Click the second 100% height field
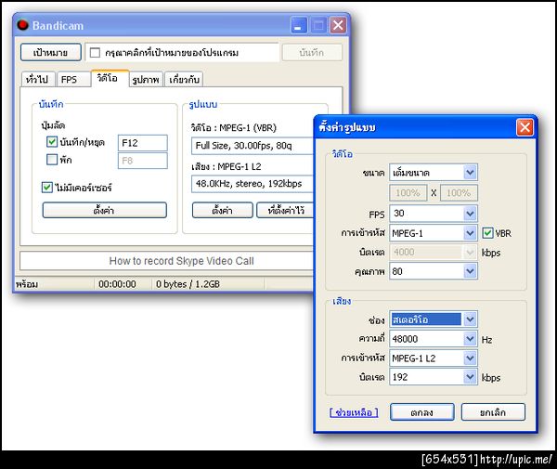 (x=459, y=193)
